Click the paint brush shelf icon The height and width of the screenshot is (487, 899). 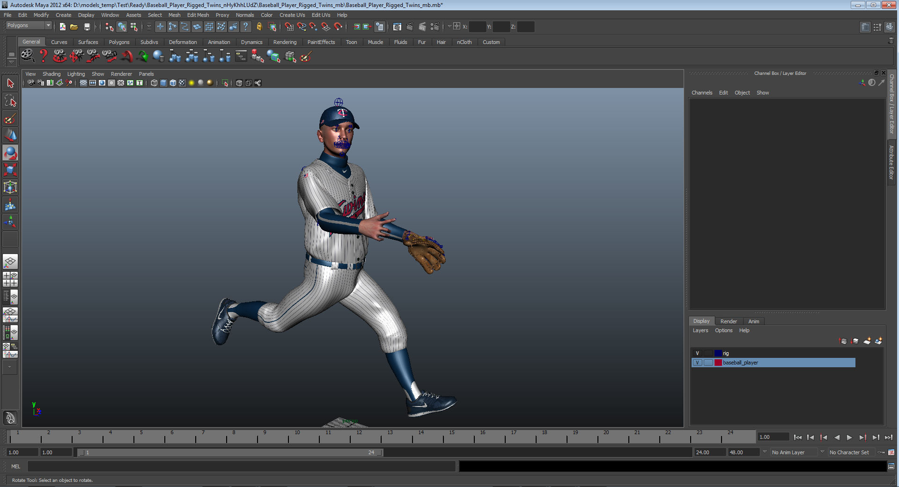click(x=306, y=57)
